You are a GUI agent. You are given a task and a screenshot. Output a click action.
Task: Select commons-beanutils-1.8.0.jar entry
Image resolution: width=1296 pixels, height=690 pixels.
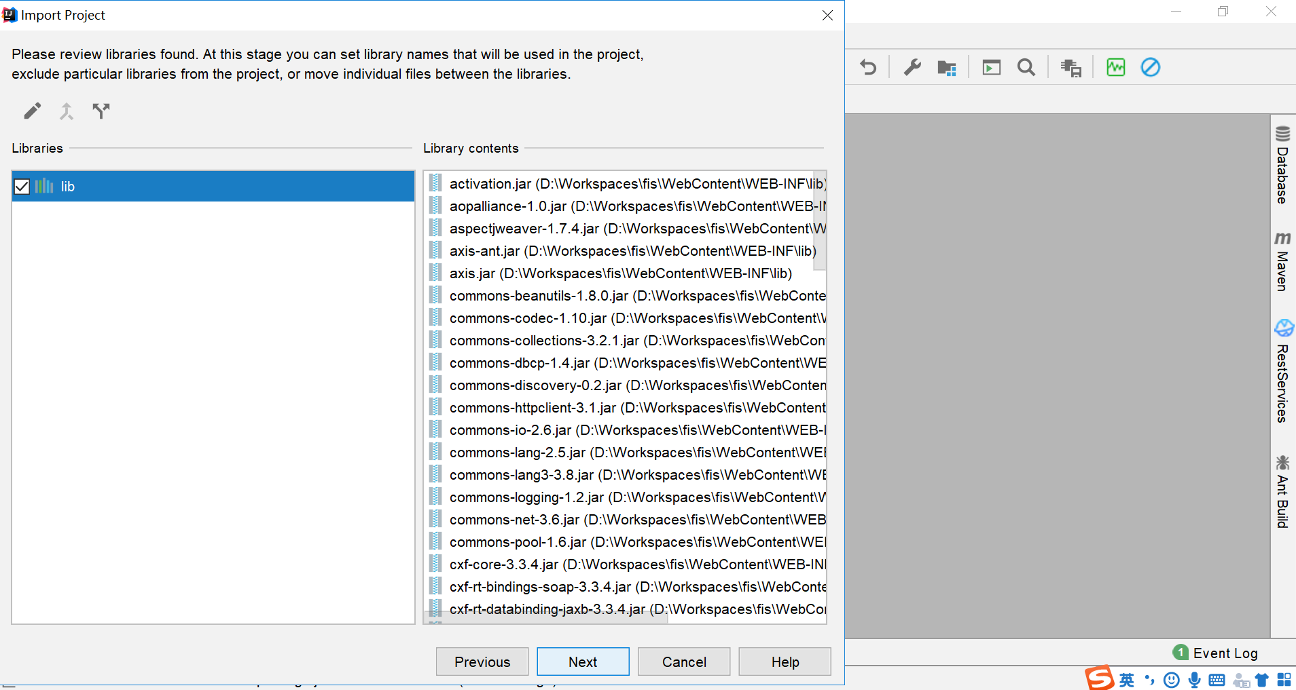pos(627,296)
